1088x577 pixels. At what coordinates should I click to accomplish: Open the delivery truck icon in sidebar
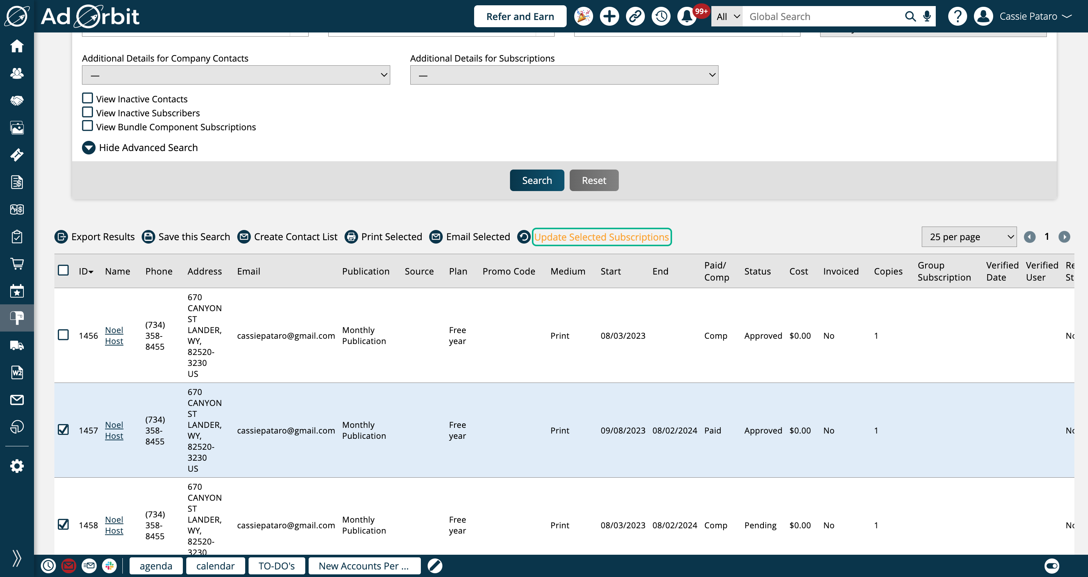coord(17,346)
